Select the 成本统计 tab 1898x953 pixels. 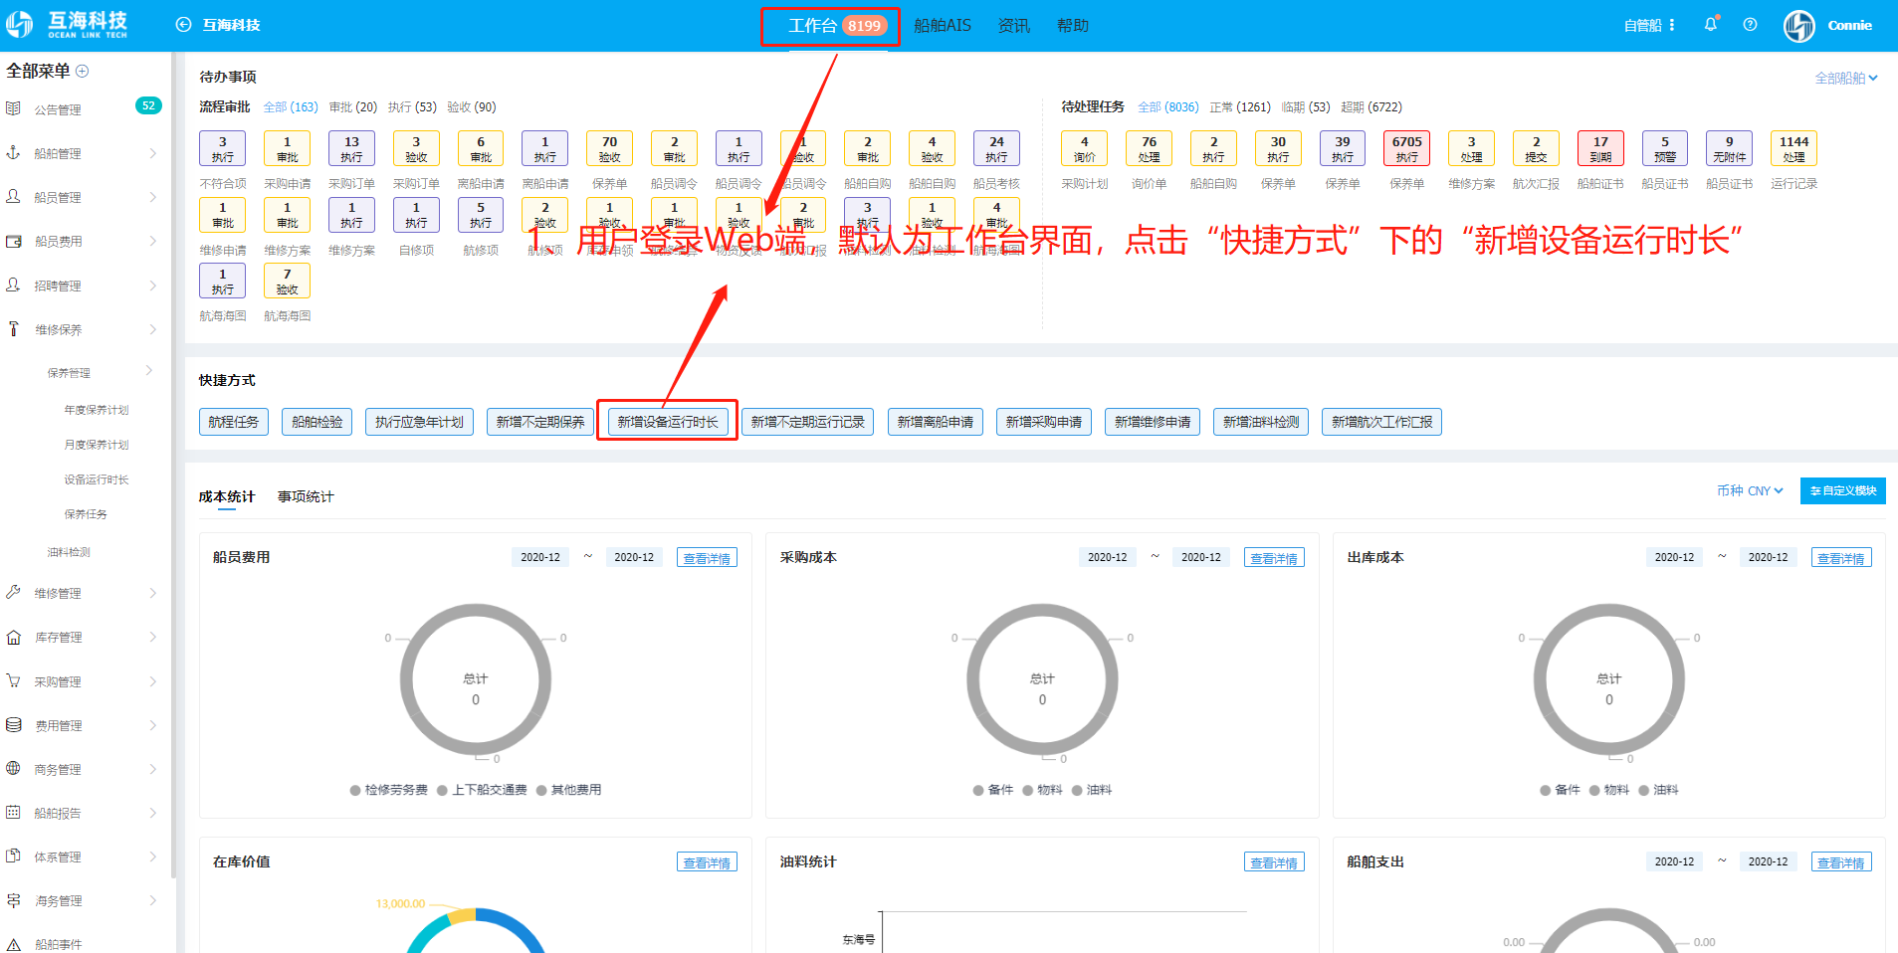coord(227,496)
